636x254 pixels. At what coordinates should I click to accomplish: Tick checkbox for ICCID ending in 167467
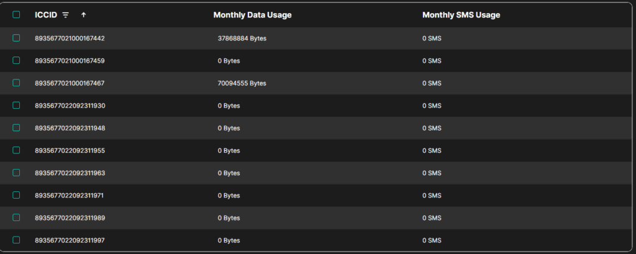pyautogui.click(x=16, y=83)
